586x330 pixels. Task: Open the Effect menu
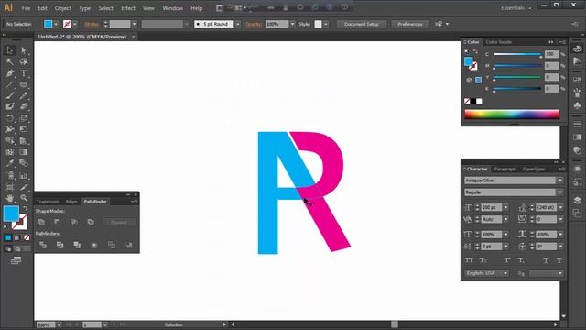tap(128, 8)
